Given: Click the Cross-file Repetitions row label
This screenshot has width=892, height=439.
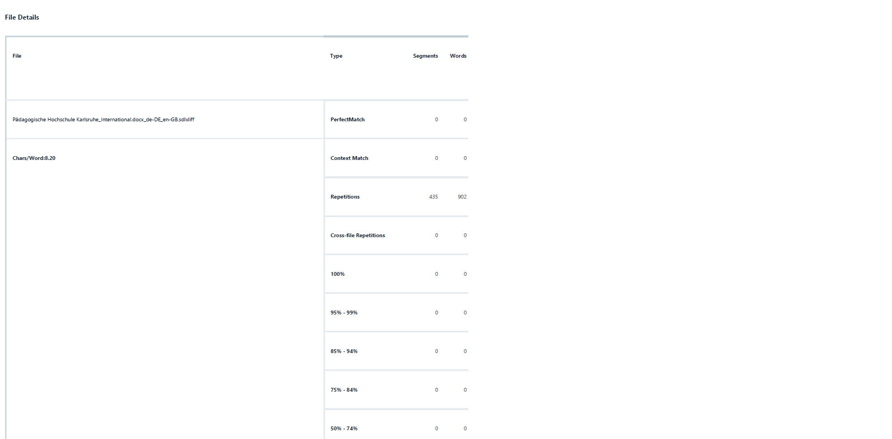Looking at the screenshot, I should coord(358,236).
